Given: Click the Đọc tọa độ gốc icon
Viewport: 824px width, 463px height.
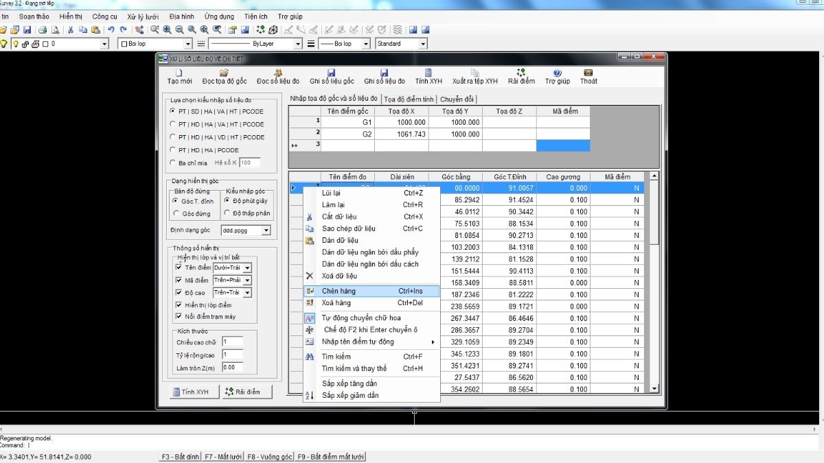Looking at the screenshot, I should coord(224,73).
